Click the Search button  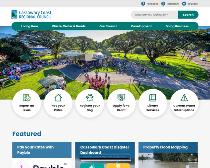[188, 15]
